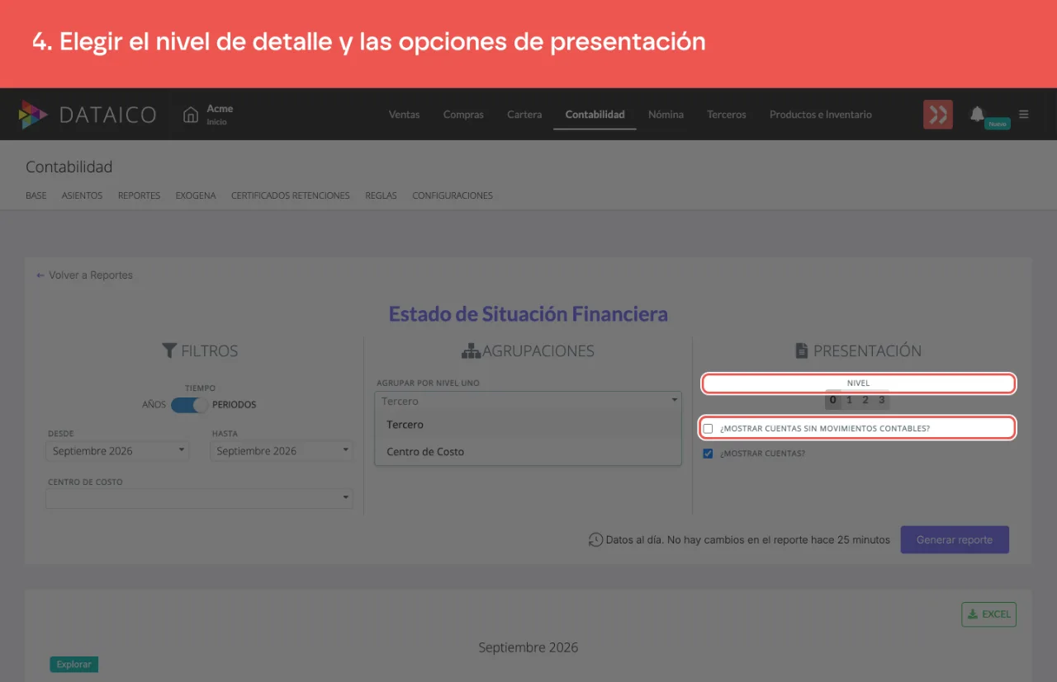Open the Nómina menu
This screenshot has height=682, width=1057.
coord(666,115)
